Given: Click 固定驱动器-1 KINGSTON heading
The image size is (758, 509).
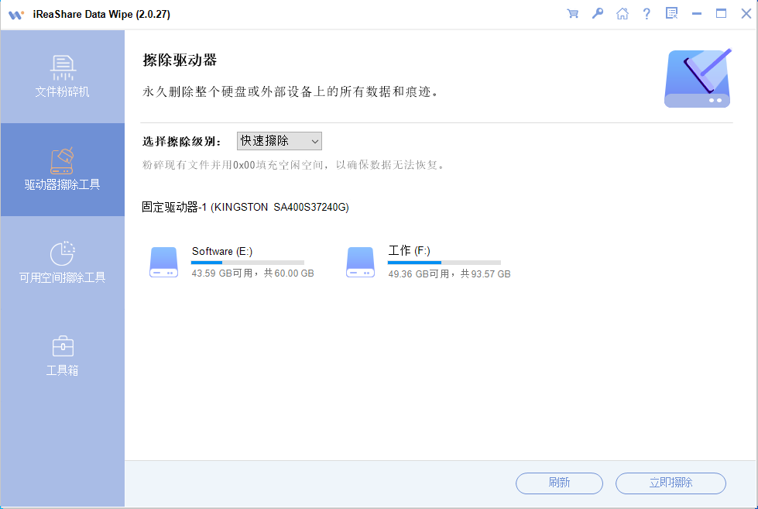Looking at the screenshot, I should point(245,207).
